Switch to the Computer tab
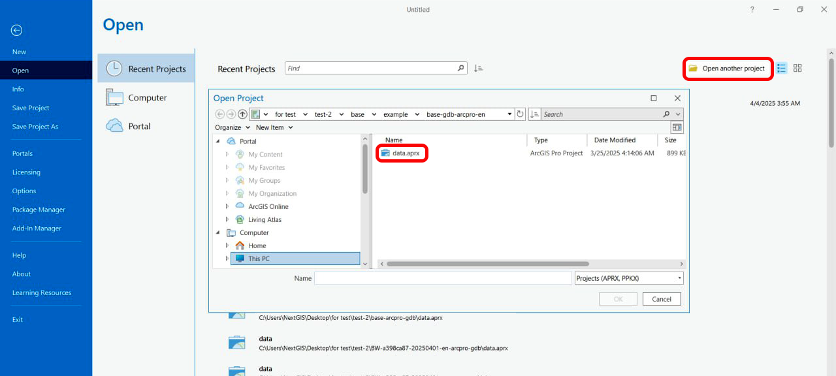836x376 pixels. [147, 98]
